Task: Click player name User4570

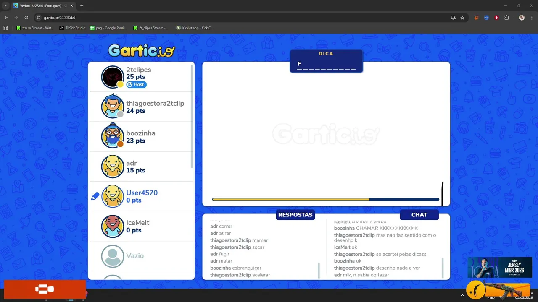Action: point(142,193)
